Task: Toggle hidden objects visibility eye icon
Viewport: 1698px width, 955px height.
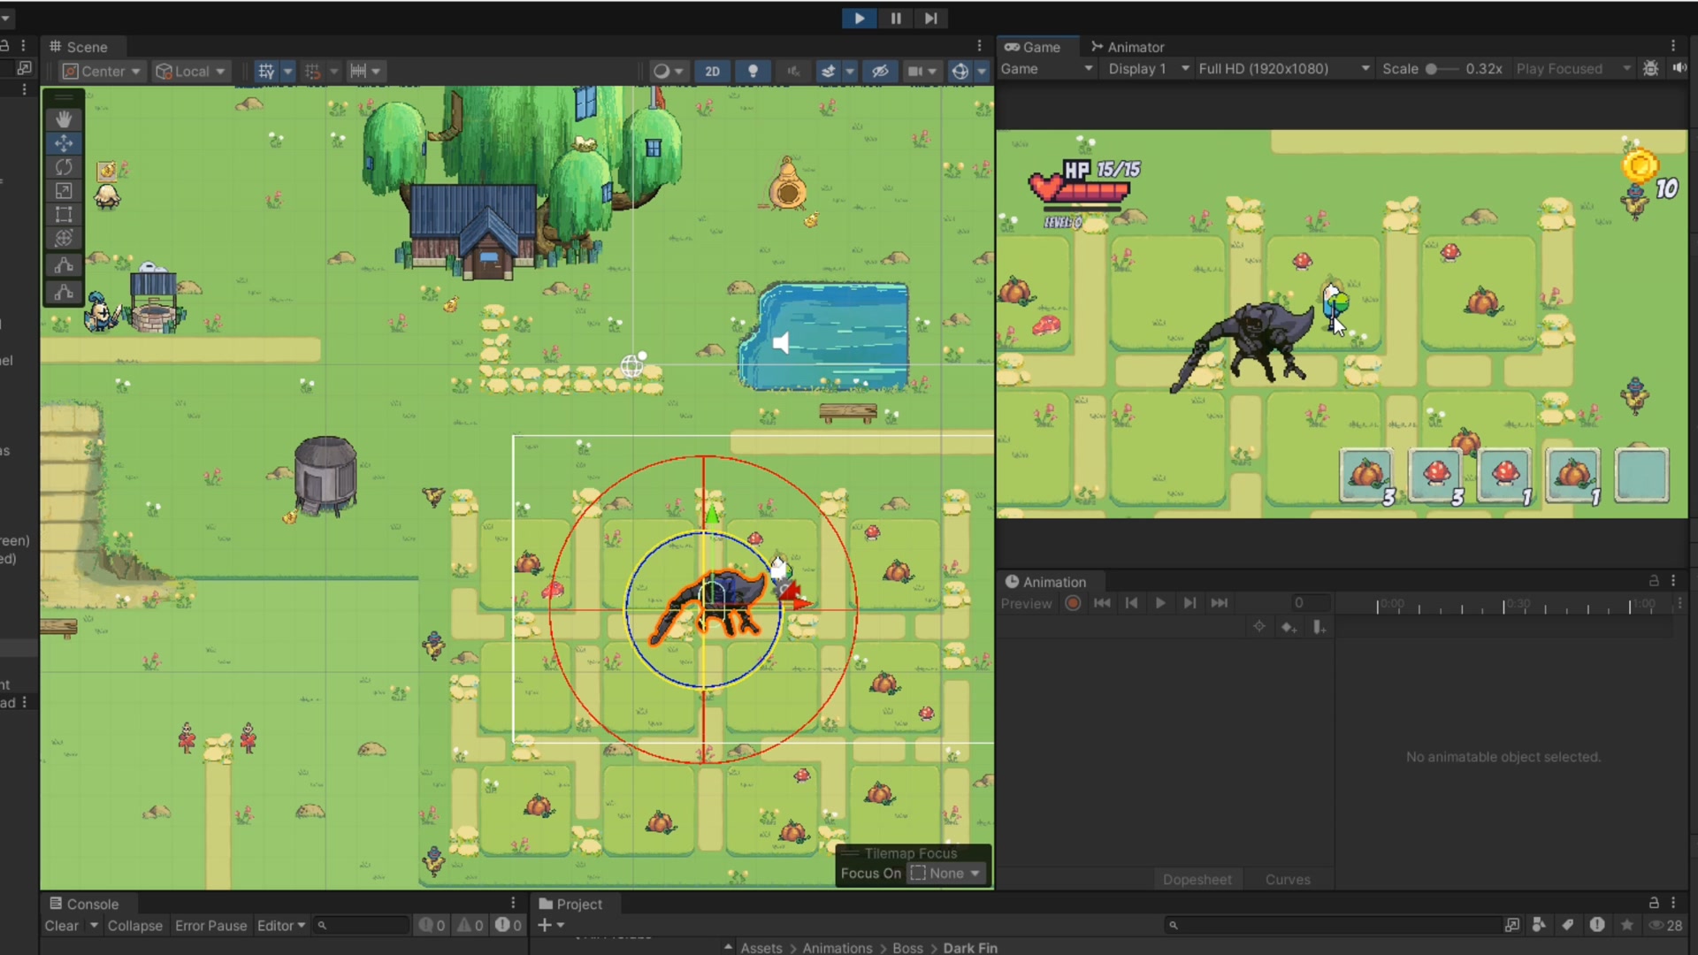Action: [x=880, y=71]
